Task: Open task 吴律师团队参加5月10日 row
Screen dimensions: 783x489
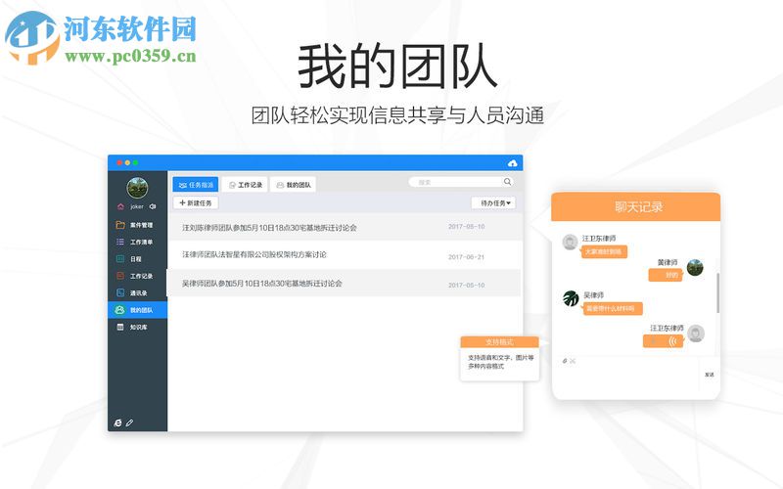Action: coord(345,284)
